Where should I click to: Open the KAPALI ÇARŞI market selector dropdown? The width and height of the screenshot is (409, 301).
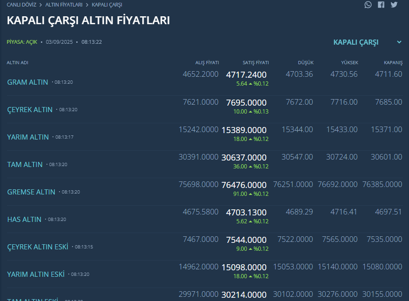click(x=356, y=42)
